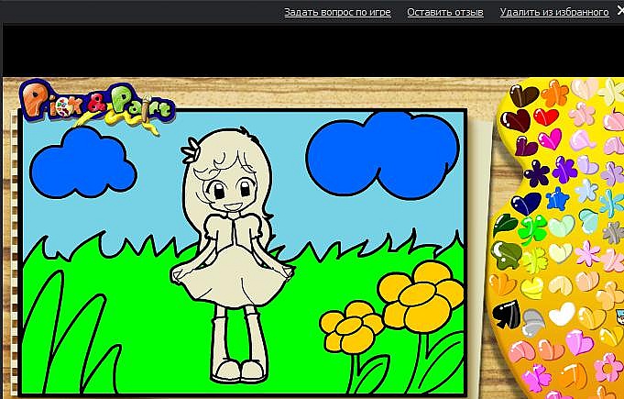This screenshot has width=624, height=399.
Task: Pick the pink star-shaped flower color
Action: click(587, 253)
